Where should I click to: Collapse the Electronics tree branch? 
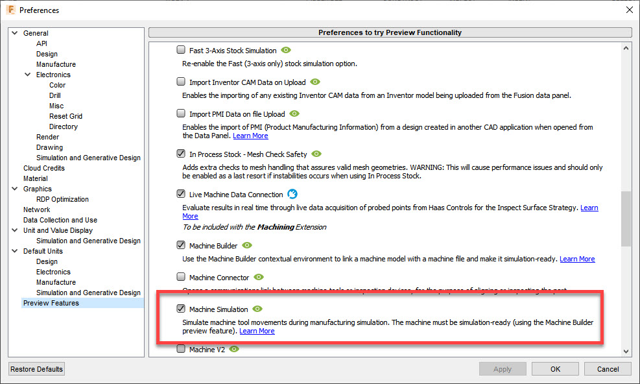(x=27, y=75)
